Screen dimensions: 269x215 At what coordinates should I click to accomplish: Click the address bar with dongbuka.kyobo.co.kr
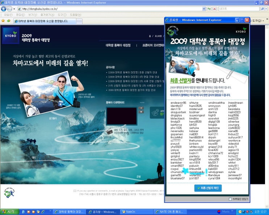pos(110,9)
